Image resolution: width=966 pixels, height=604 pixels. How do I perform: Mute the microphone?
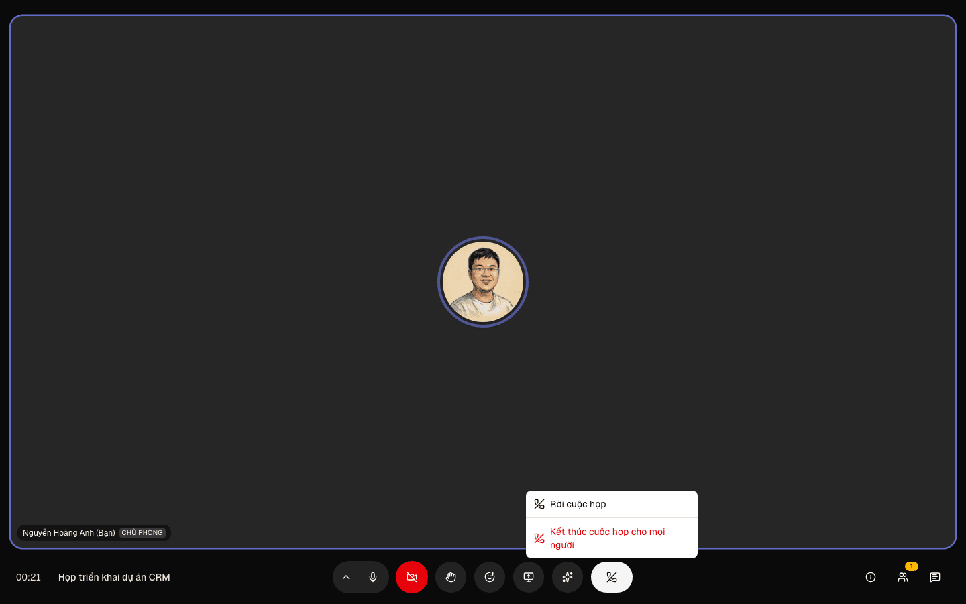click(x=373, y=577)
